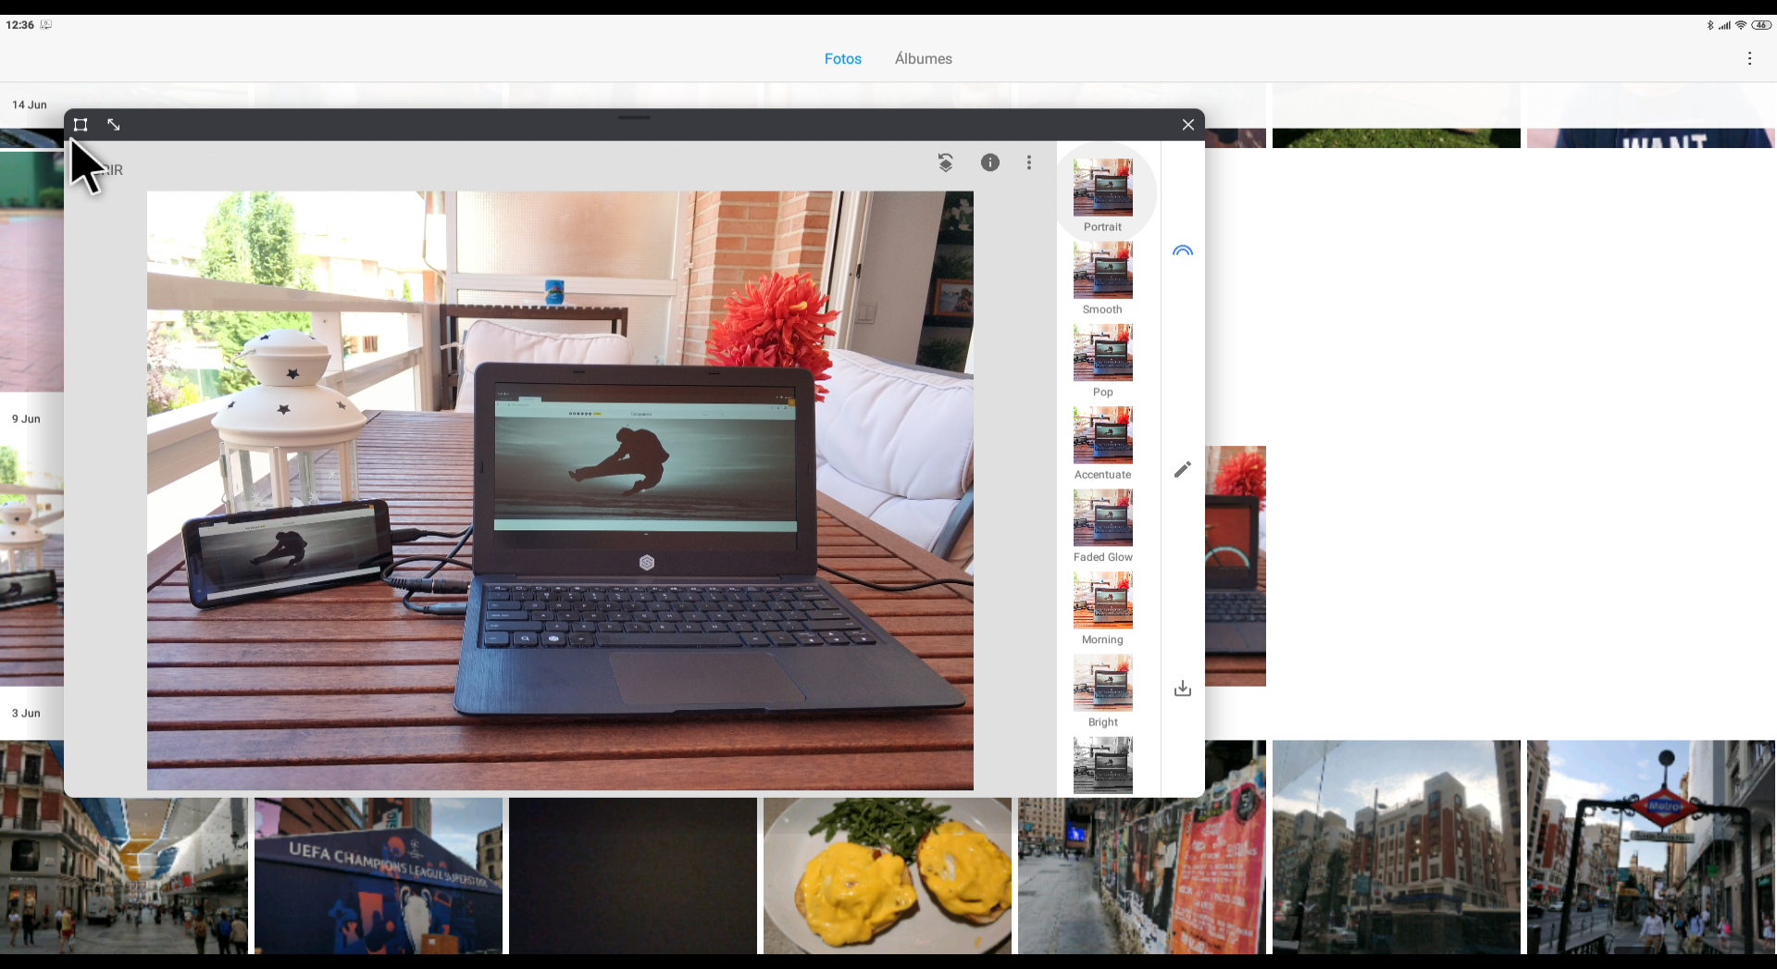The height and width of the screenshot is (969, 1777).
Task: Open photo info details icon
Action: (x=989, y=163)
